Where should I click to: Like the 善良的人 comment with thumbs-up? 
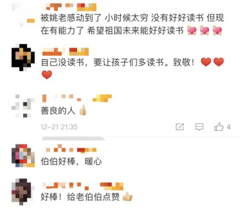tap(219, 127)
